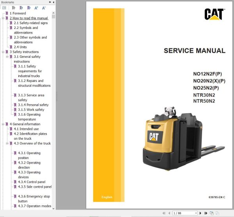
Task: Click bookmark icon beside 2.1 Safety-related signs
Action: coord(11,23)
